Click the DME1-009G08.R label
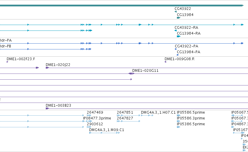Image resolution: width=248 pixels, height=152 pixels. [x=180, y=59]
